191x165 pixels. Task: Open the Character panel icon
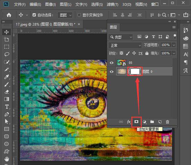point(186,55)
